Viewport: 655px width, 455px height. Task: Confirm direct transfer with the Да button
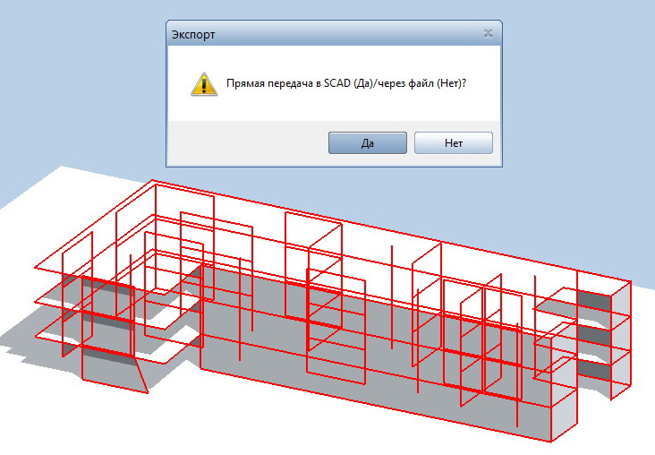(x=367, y=143)
